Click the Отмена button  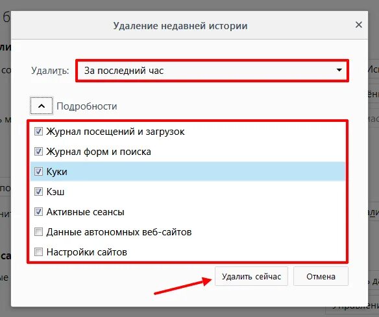point(321,276)
